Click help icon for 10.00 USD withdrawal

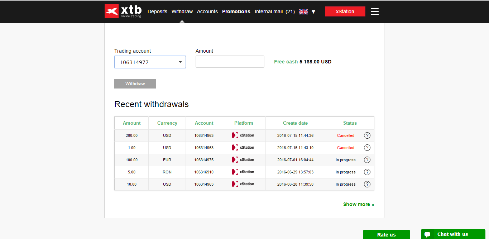pyautogui.click(x=367, y=184)
